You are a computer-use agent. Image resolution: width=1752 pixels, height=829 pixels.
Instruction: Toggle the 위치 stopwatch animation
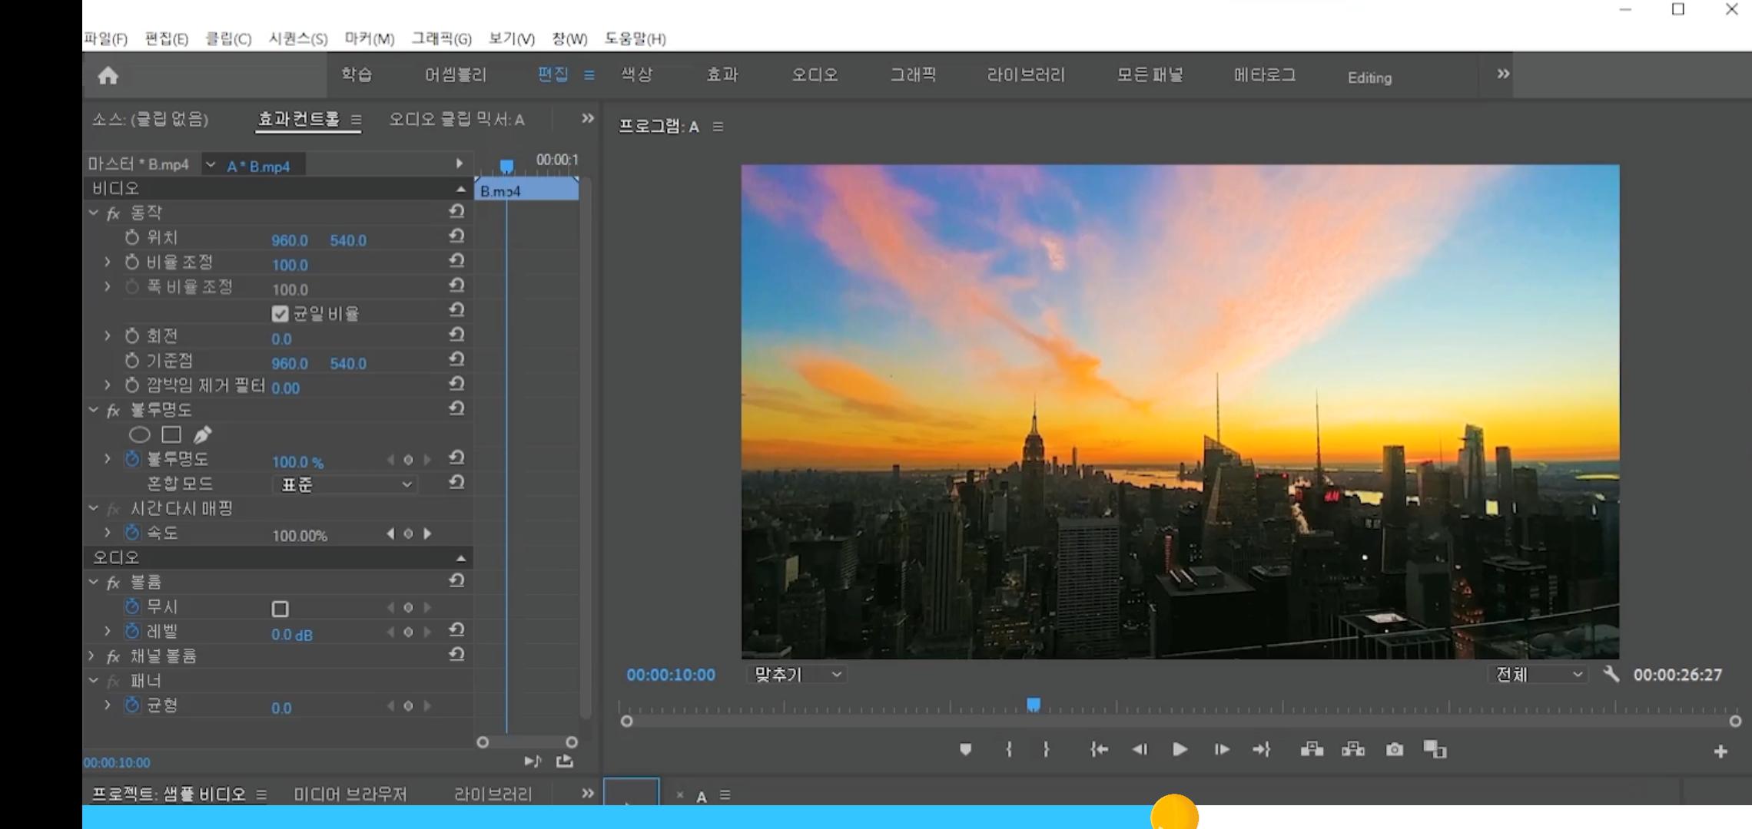click(x=132, y=238)
